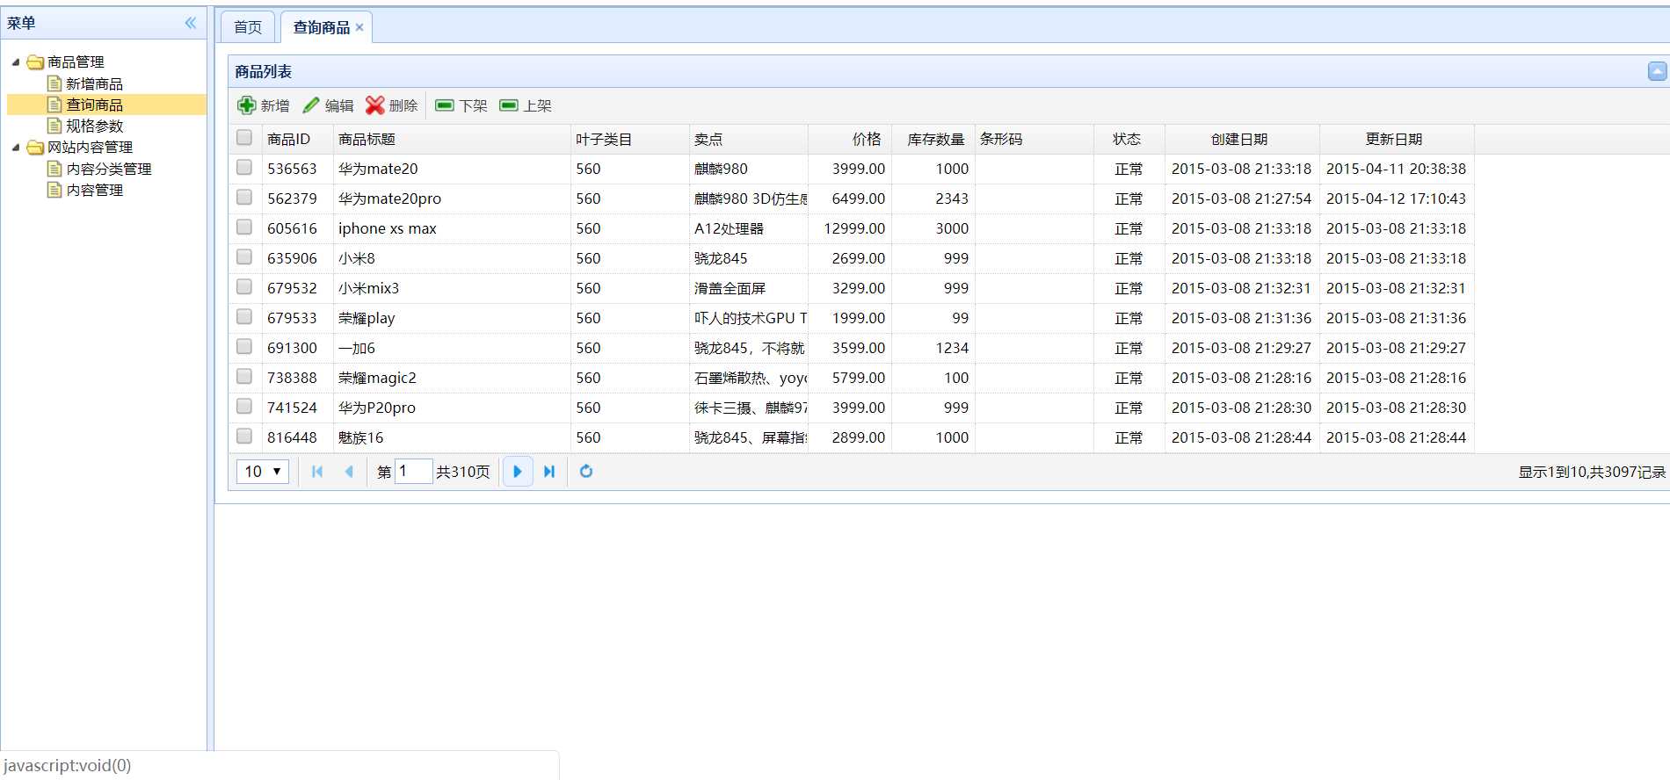Screen dimensions: 1670x780
Task: Click the 卖点 column header
Action: 749,139
